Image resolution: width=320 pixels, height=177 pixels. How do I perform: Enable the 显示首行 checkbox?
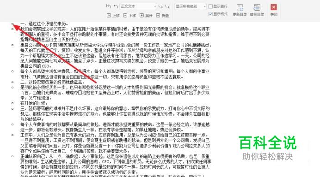tap(210, 6)
